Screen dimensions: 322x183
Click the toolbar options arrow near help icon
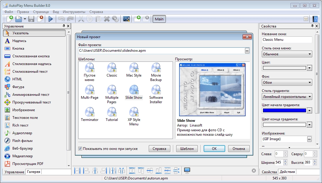(x=306, y=19)
